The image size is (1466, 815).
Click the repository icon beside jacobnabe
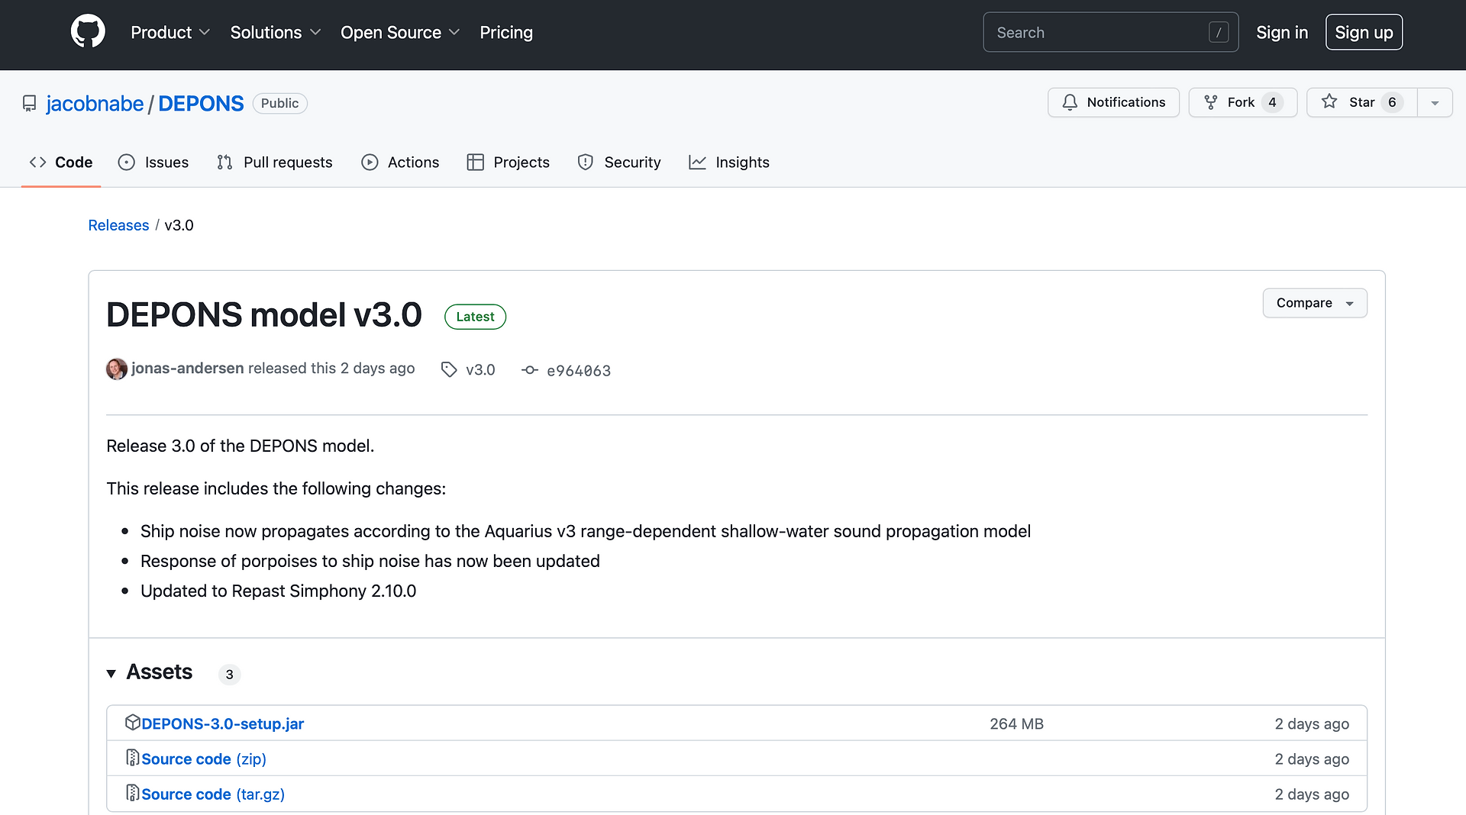point(29,103)
